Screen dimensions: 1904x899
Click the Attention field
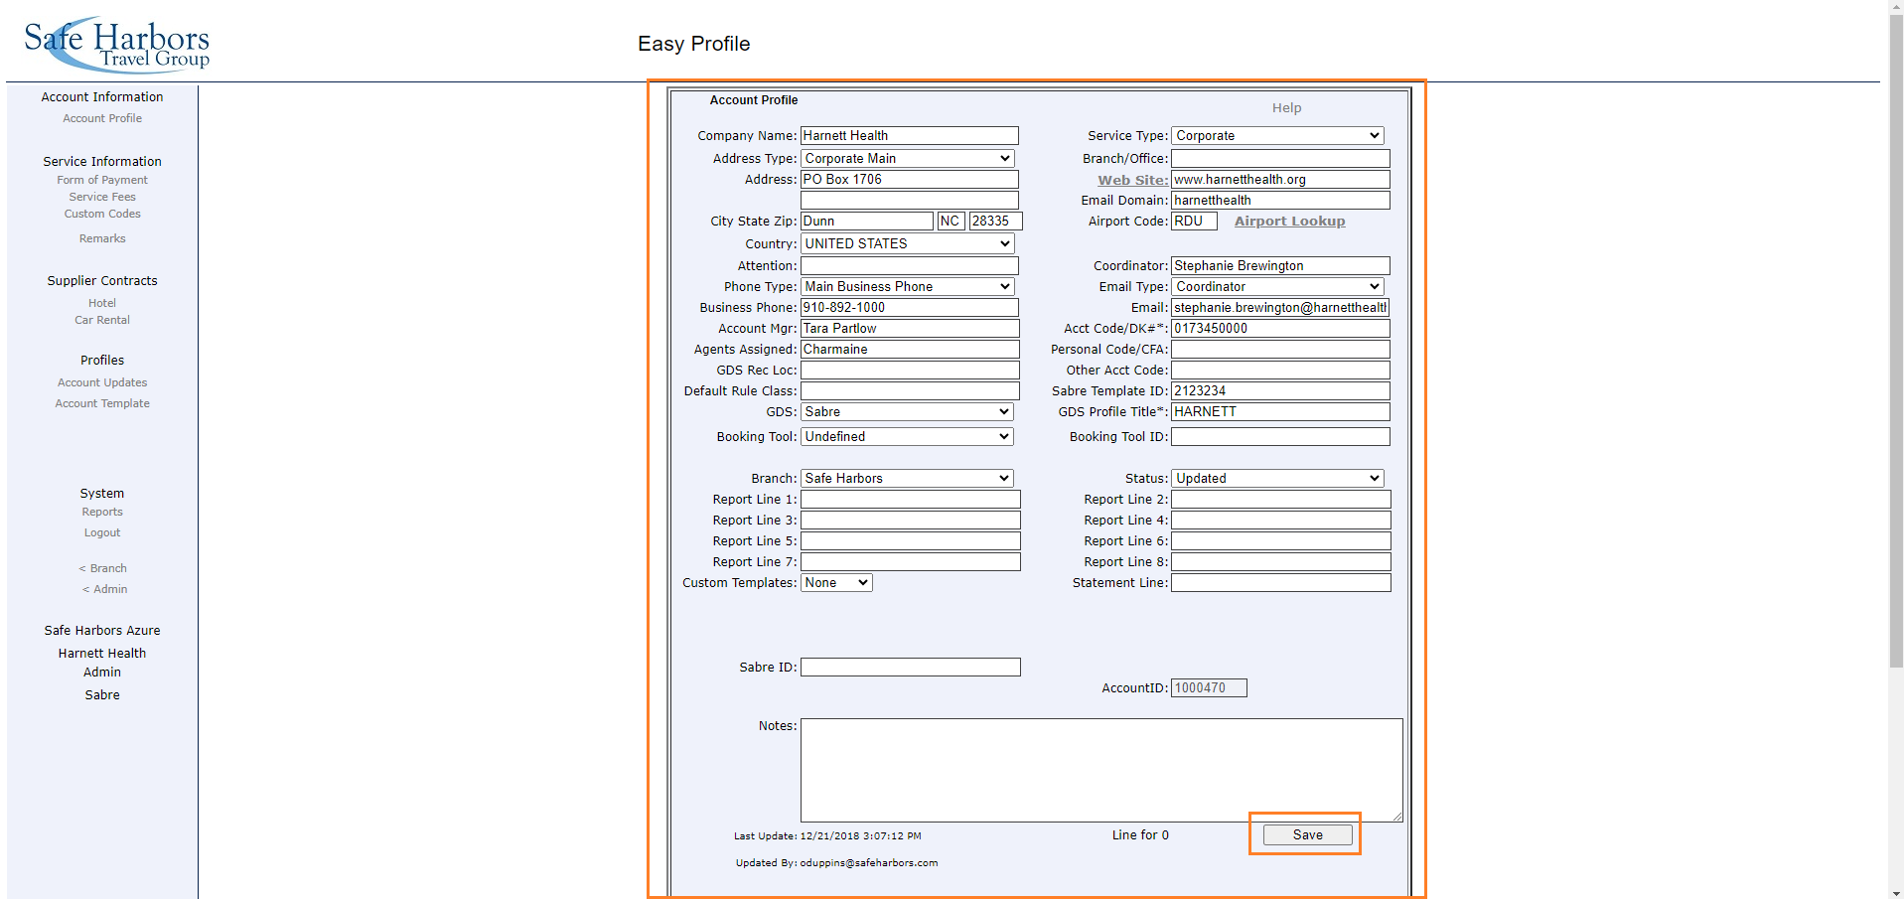[910, 266]
